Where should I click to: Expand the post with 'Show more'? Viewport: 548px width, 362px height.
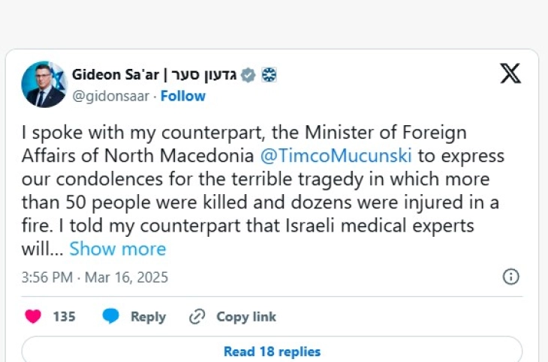point(118,248)
